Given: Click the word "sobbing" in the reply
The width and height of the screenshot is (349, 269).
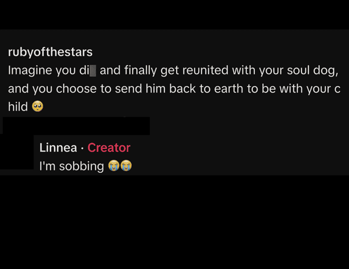Looking at the screenshot, I should pos(82,166).
